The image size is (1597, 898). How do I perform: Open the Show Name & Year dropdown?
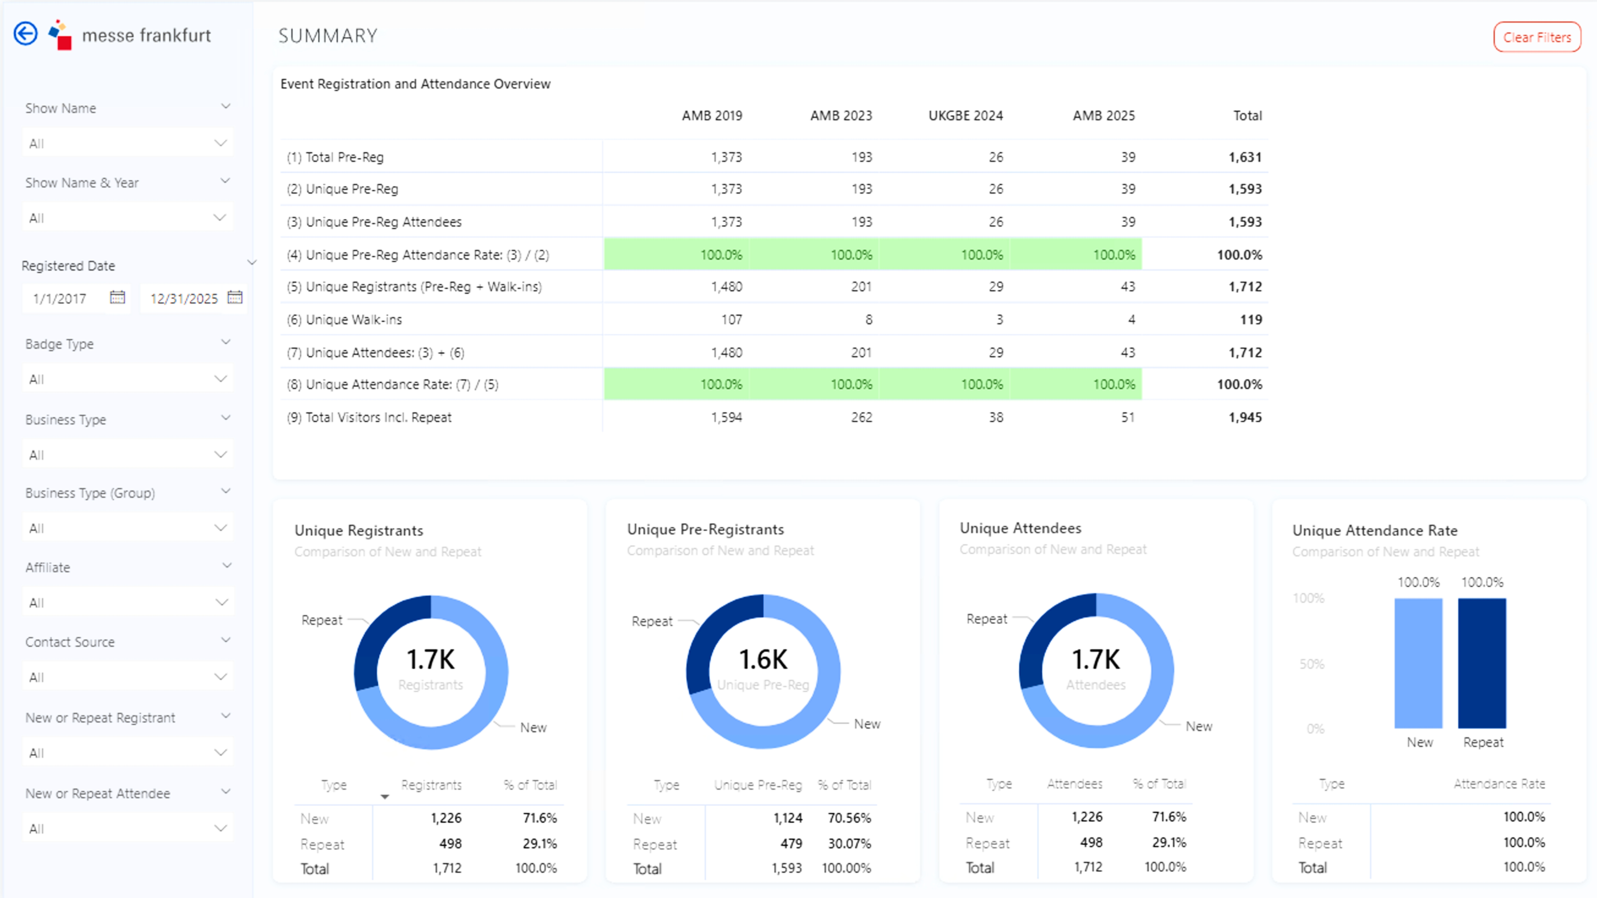pos(127,218)
